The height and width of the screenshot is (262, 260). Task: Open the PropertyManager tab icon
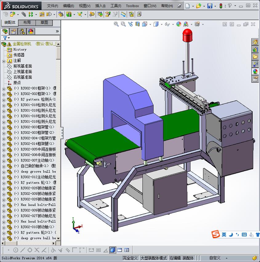tap(13, 31)
